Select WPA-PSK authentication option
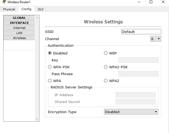169x133 pixels. [x=50, y=67]
